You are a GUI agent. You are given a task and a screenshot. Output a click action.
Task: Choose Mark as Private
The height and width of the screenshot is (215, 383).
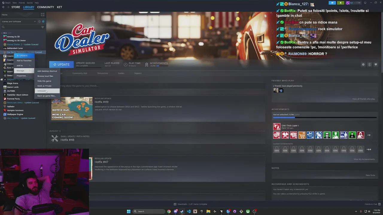[x=47, y=86]
